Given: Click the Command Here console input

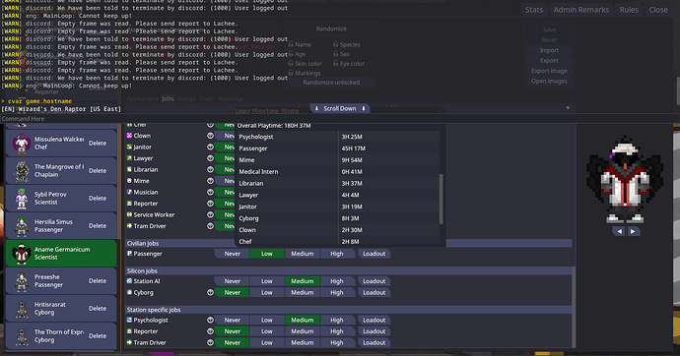Looking at the screenshot, I should (x=340, y=119).
